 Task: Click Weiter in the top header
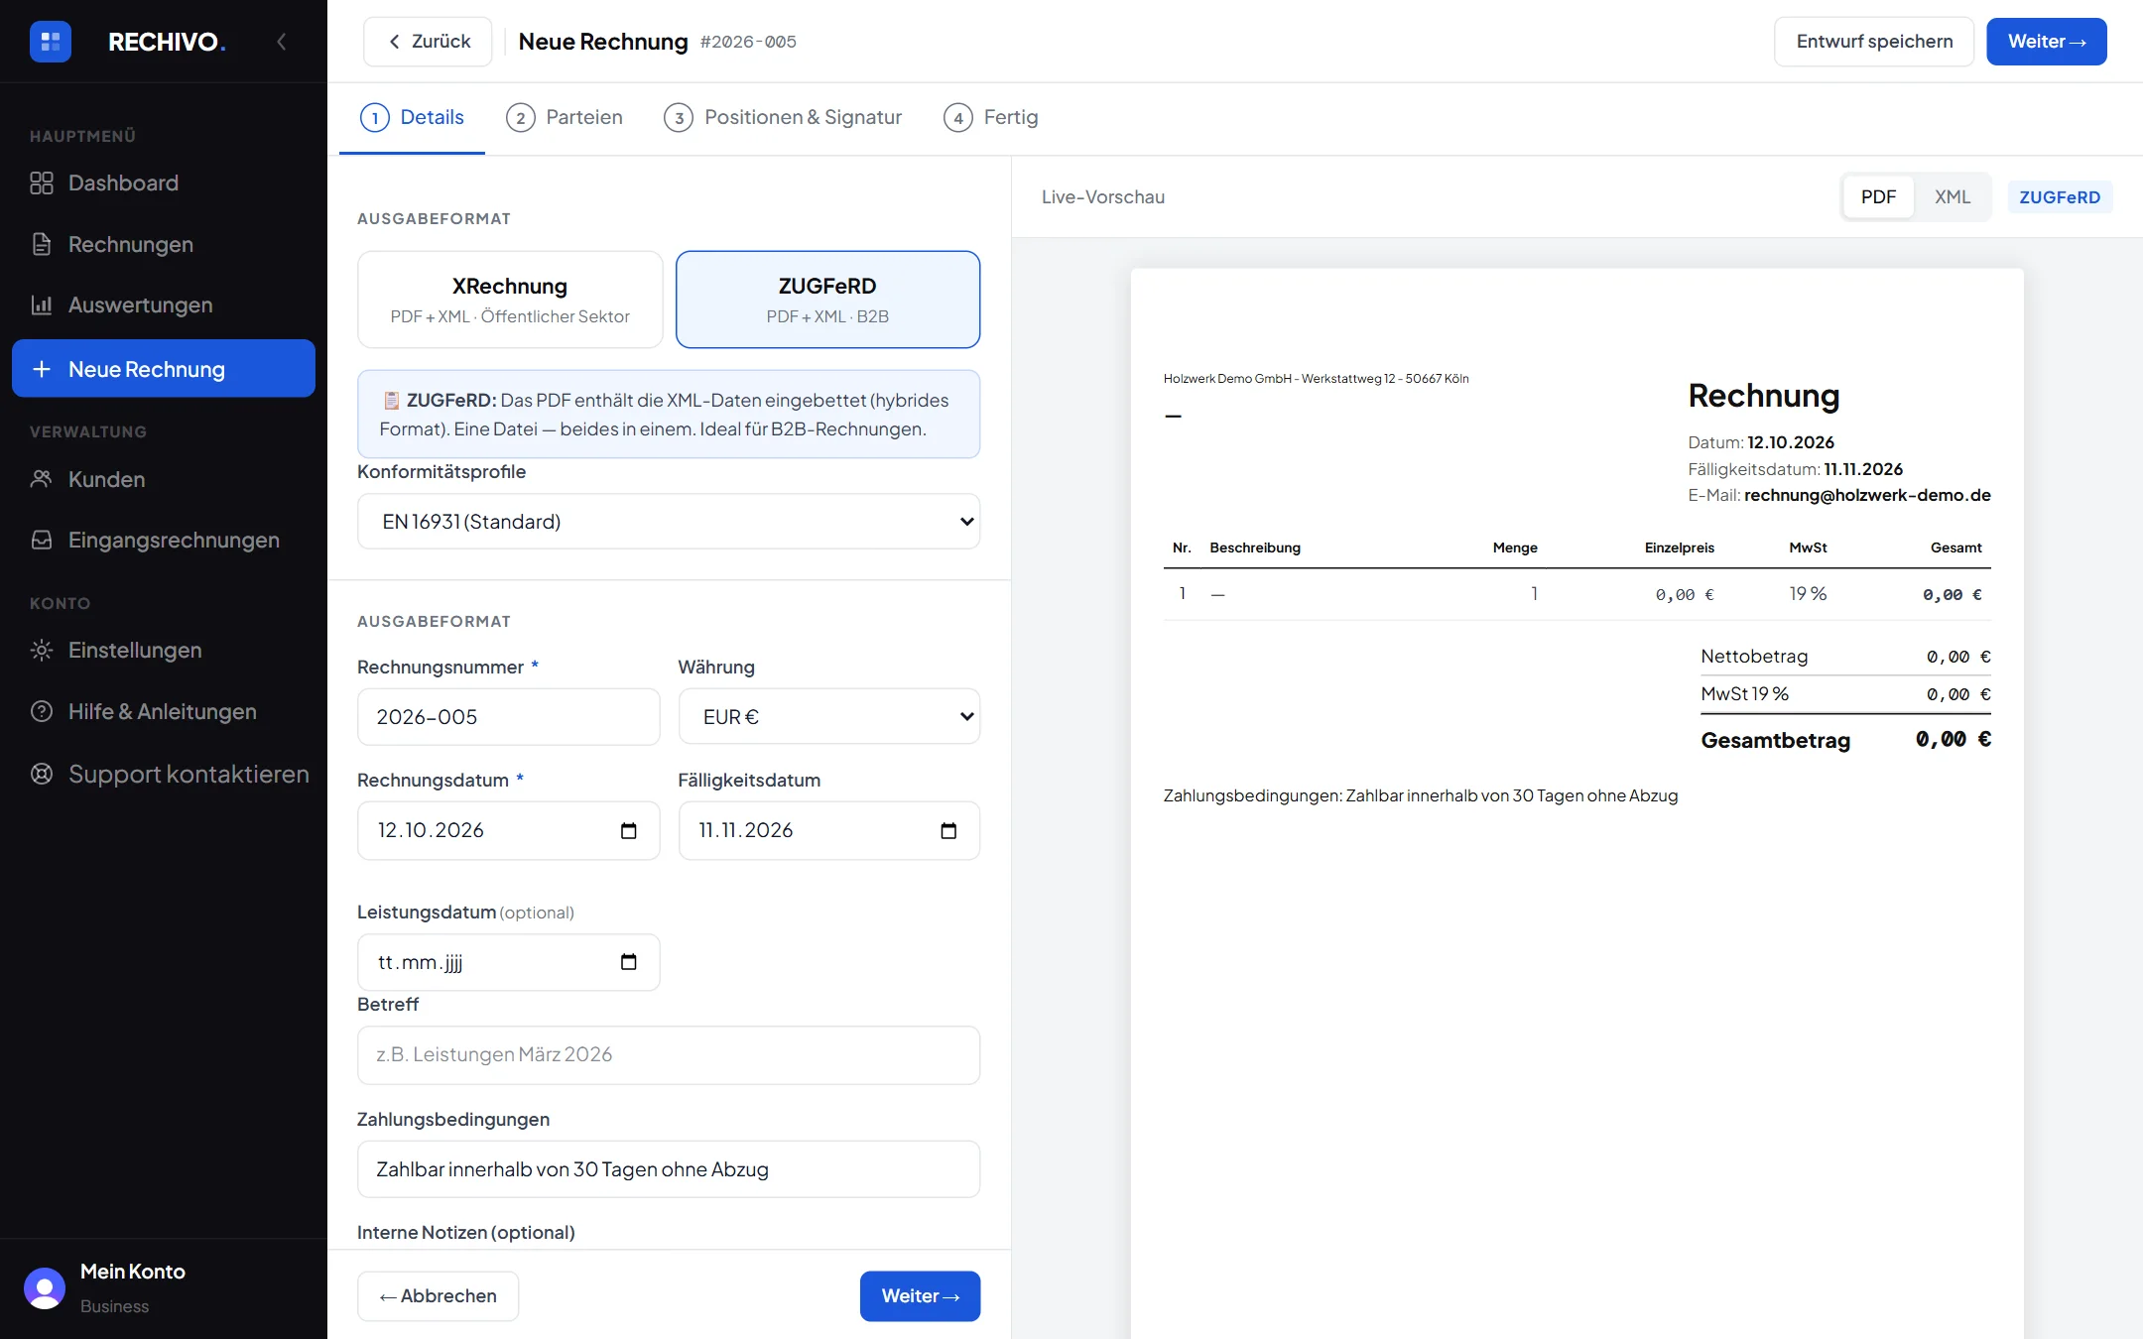pyautogui.click(x=2047, y=42)
